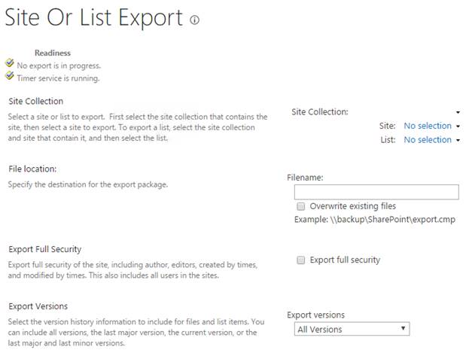Click the Readiness heading
The height and width of the screenshot is (359, 469).
(x=53, y=53)
